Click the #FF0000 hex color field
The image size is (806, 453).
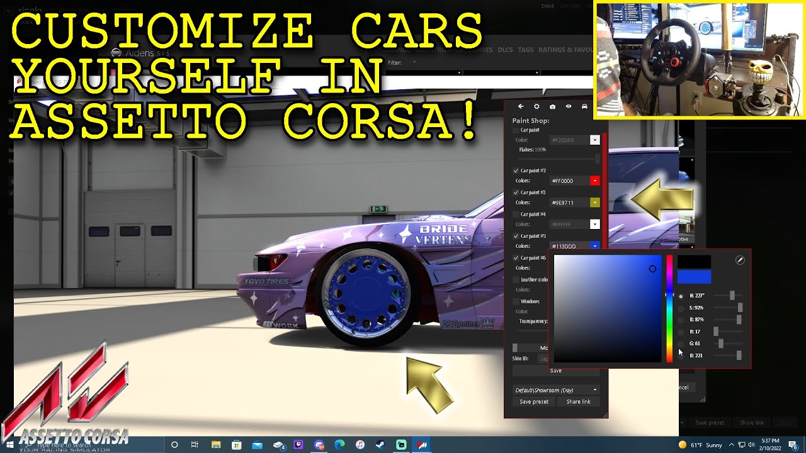click(x=569, y=181)
